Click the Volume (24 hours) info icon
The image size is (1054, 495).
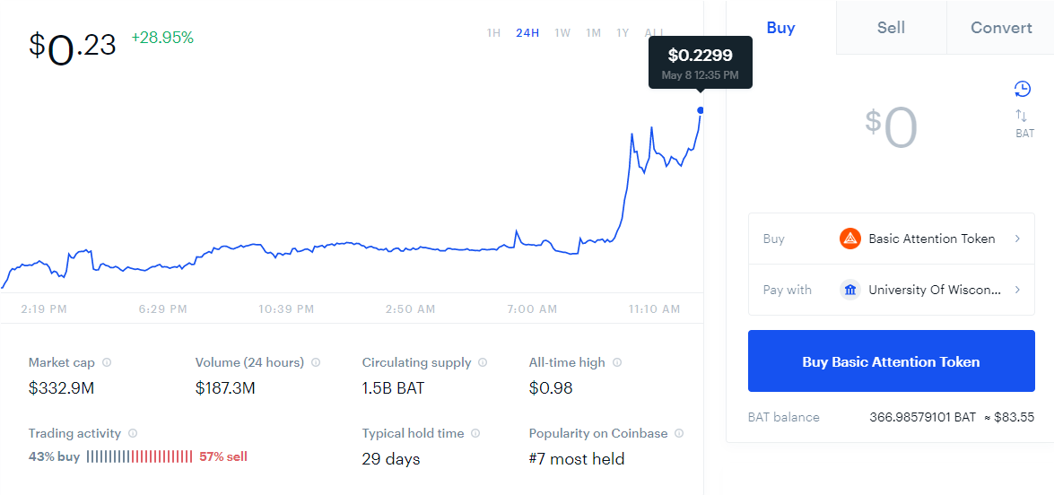(x=316, y=362)
